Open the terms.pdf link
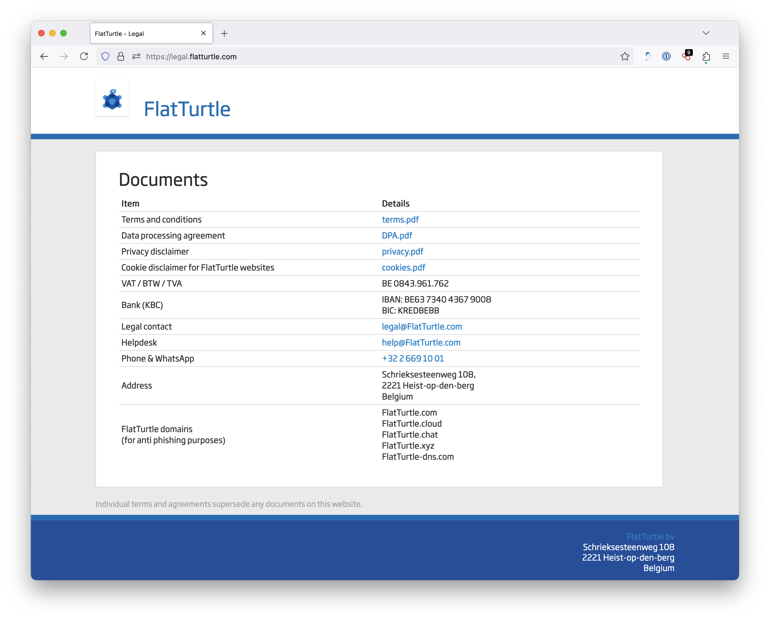770x621 pixels. point(400,220)
